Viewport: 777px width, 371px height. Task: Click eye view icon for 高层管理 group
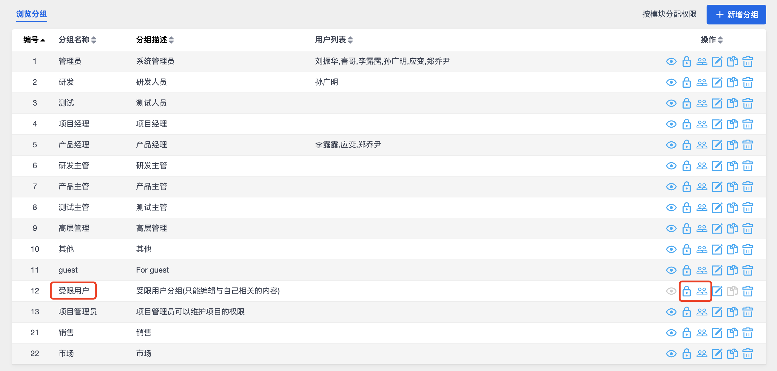(x=671, y=228)
